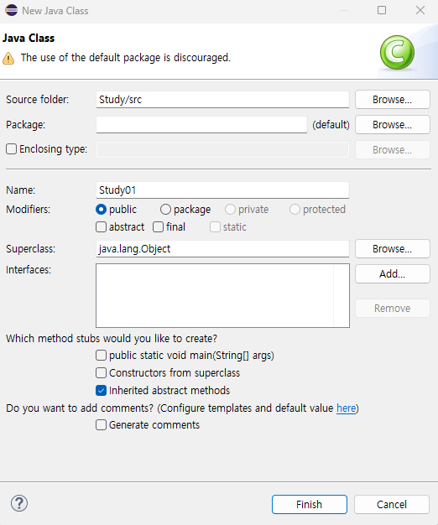This screenshot has width=438, height=525.
Task: Click the default package warning icon
Action: 8,58
